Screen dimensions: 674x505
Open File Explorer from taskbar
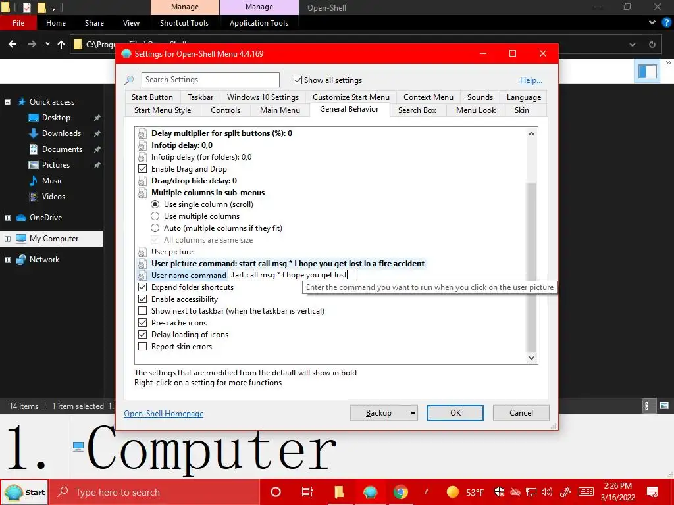pos(339,492)
